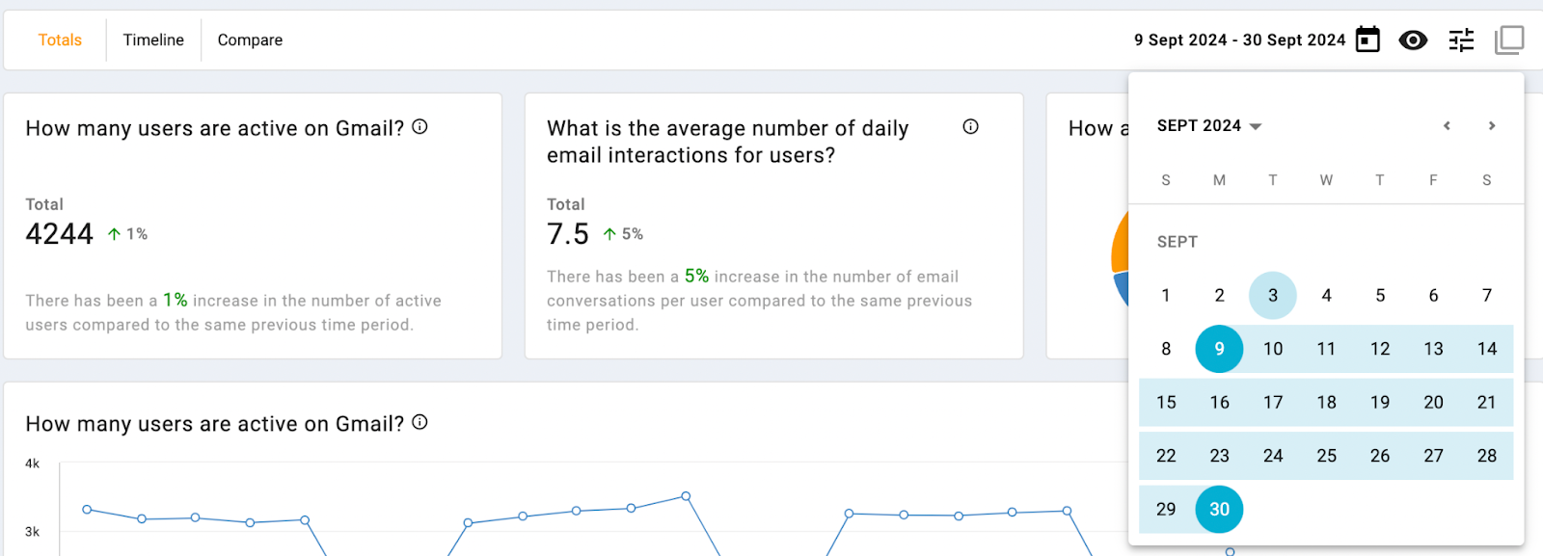The image size is (1543, 556).
Task: Click the copy pages icon top right
Action: (x=1507, y=40)
